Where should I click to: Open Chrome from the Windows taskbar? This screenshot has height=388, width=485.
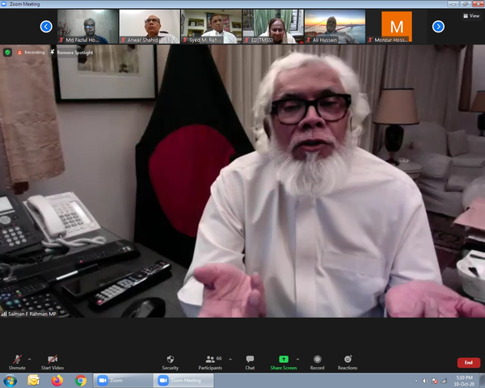81,380
